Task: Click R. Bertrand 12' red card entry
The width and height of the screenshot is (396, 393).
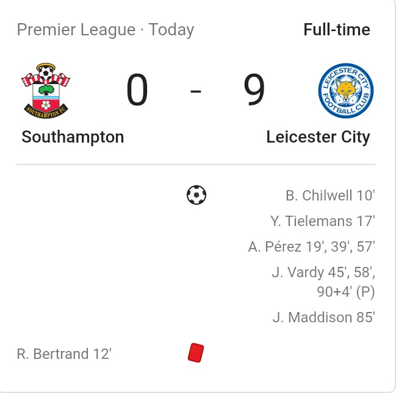Action: [64, 353]
